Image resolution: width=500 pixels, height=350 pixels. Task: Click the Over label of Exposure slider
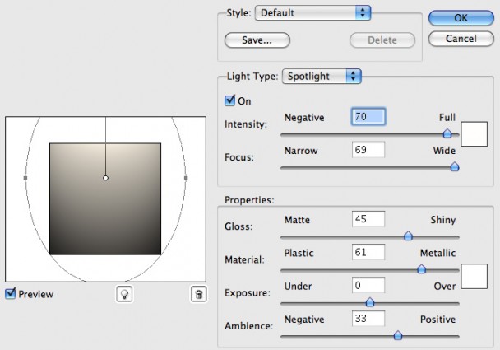pyautogui.click(x=445, y=286)
